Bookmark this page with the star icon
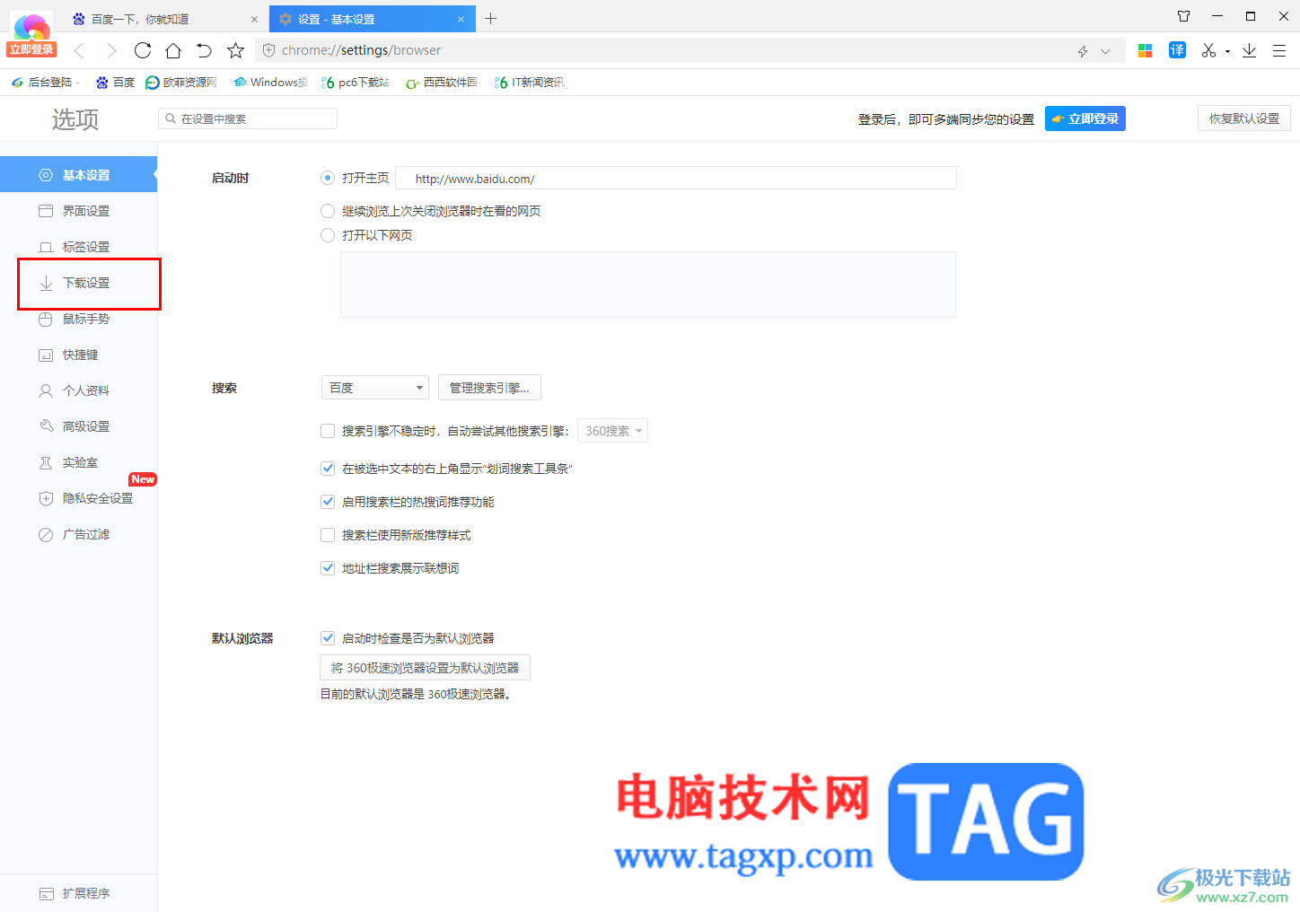Viewport: 1300px width, 912px height. [235, 50]
